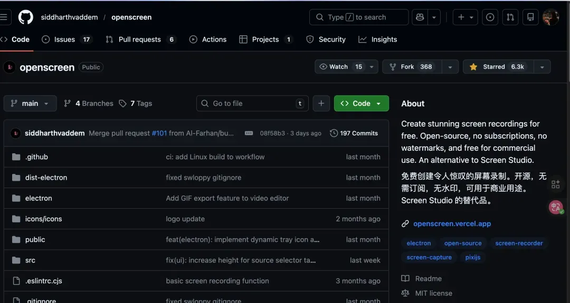570x303 pixels.
Task: Switch to the Actions tab
Action: pyautogui.click(x=208, y=39)
